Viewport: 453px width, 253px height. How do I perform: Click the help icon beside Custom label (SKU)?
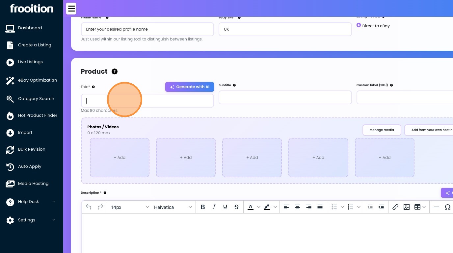click(391, 85)
